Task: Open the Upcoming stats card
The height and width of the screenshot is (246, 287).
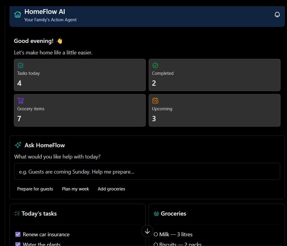Action: pos(215,110)
